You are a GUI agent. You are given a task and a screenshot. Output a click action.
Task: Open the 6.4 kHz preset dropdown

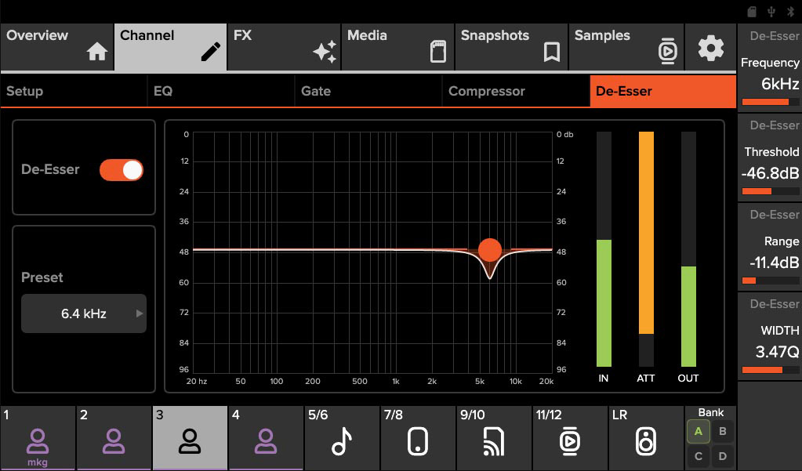coord(84,313)
